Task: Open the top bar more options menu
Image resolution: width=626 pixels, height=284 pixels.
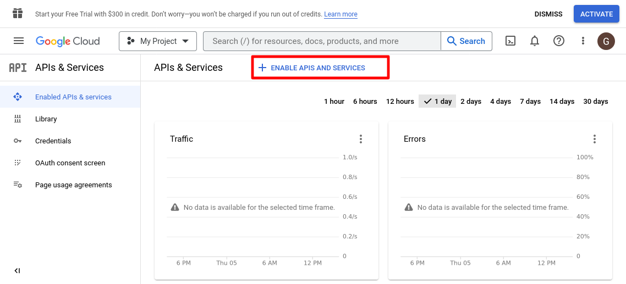Action: coord(583,41)
